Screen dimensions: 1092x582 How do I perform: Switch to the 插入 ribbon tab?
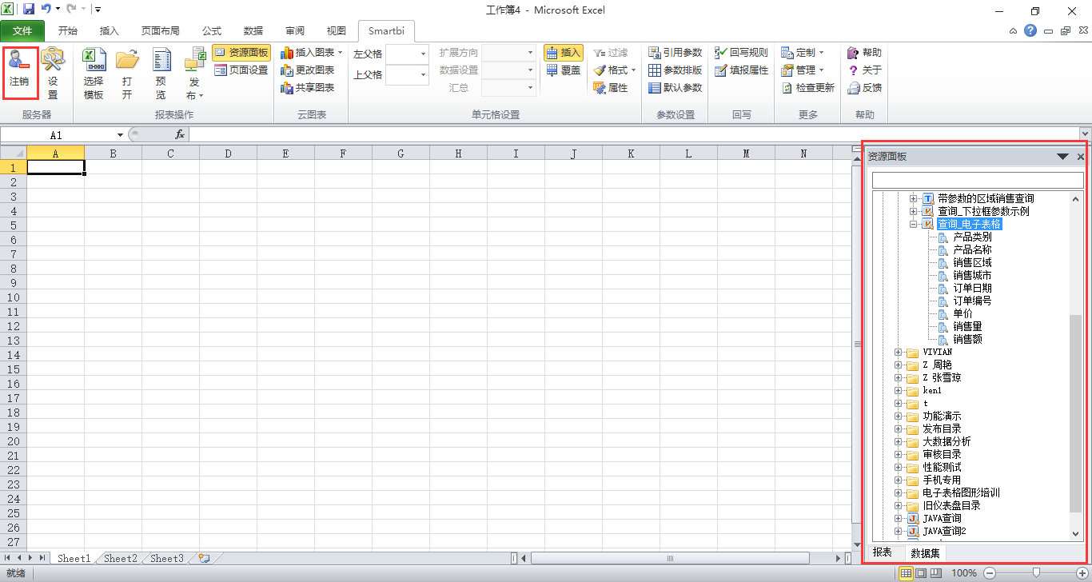[109, 31]
